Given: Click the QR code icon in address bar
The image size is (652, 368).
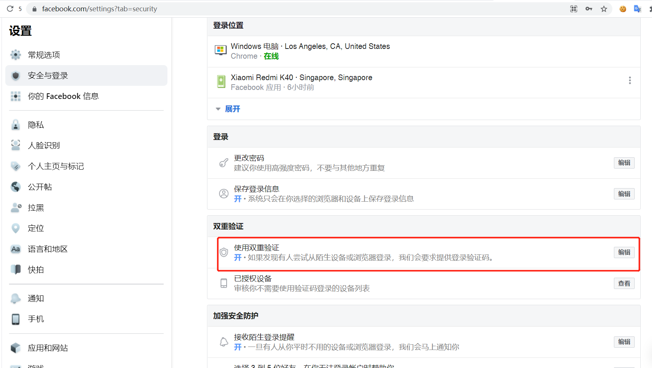Looking at the screenshot, I should (x=574, y=9).
